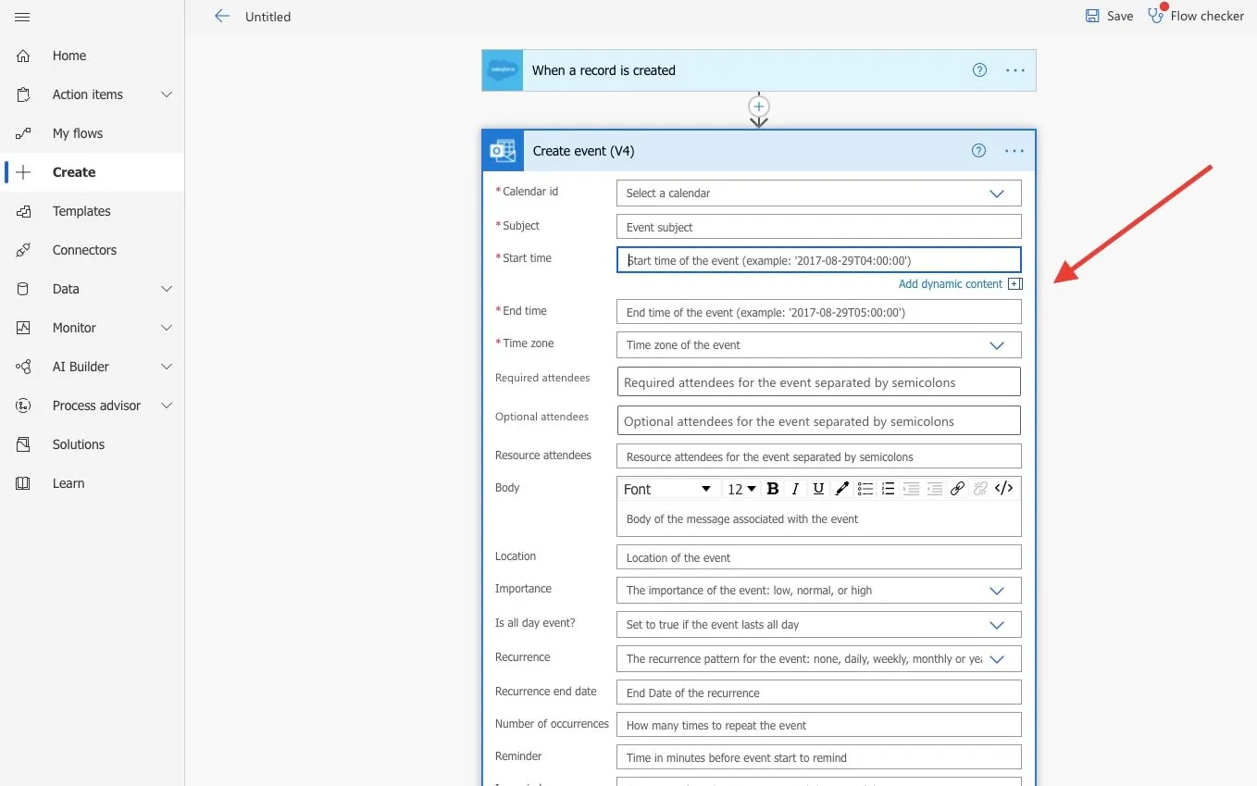Click the Subject input field
1257x786 pixels.
[819, 227]
